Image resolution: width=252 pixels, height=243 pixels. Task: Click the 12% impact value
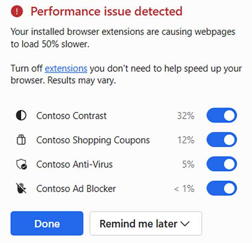point(185,140)
